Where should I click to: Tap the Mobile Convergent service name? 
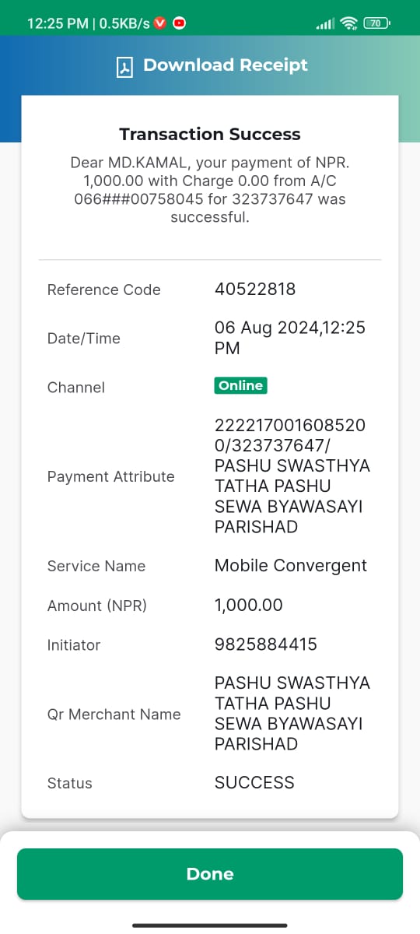tap(291, 566)
